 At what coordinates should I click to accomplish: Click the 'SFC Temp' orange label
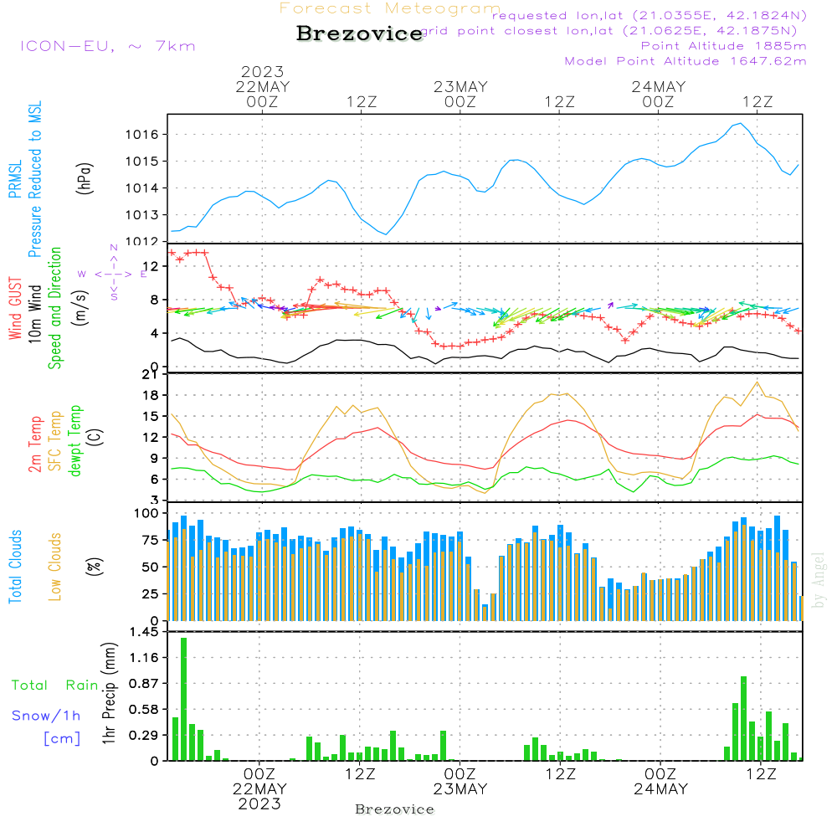[x=55, y=441]
